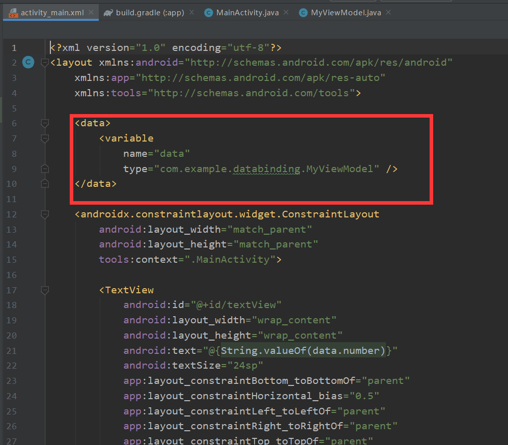Open the MyViewModel.java tab
Screen dimensions: 508x445
[345, 13]
